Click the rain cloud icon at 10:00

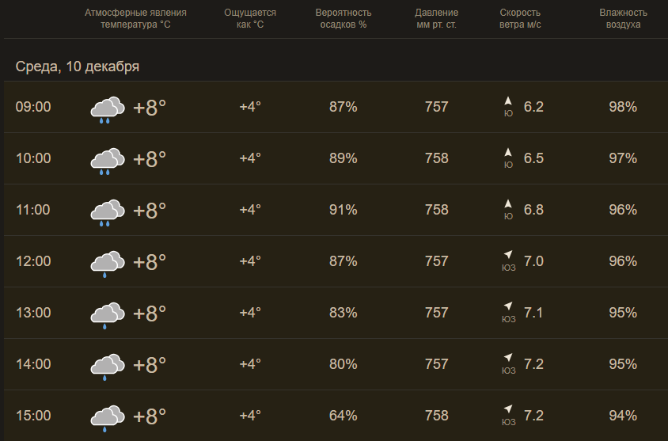108,161
